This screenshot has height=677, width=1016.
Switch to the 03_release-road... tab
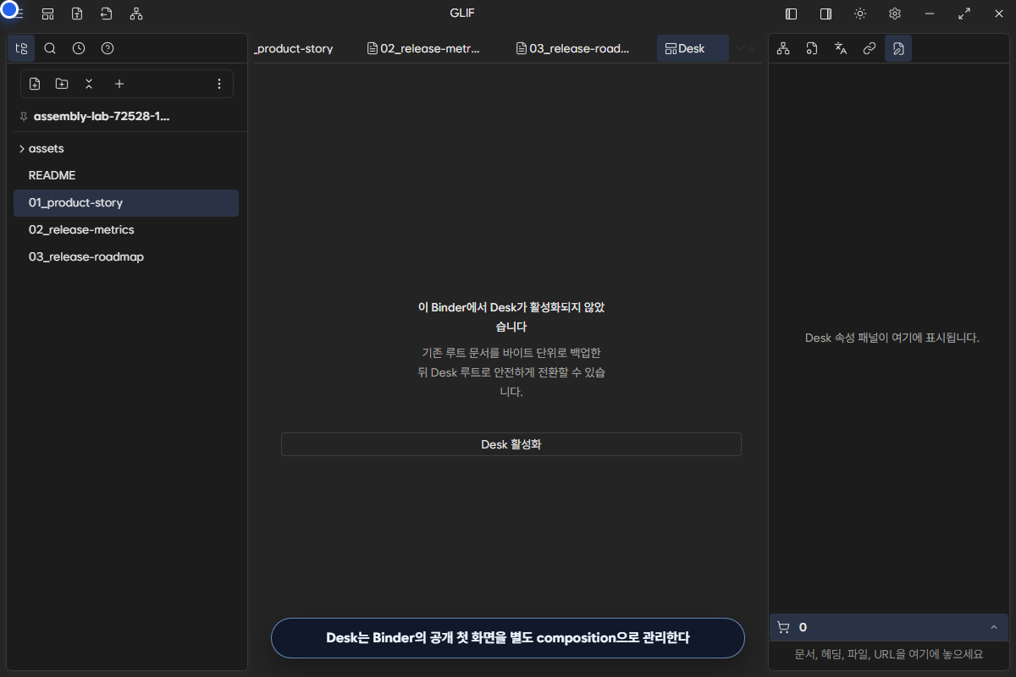(573, 48)
